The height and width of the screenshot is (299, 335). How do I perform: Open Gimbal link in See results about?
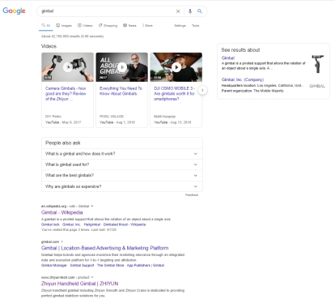[228, 58]
